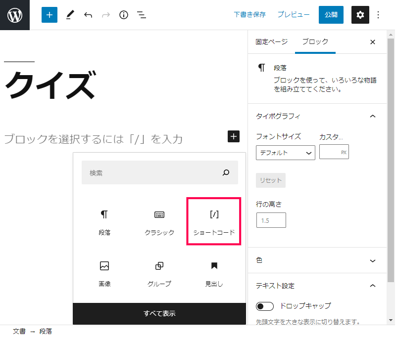Select the ブロック tab
The width and height of the screenshot is (396, 337).
coord(315,42)
